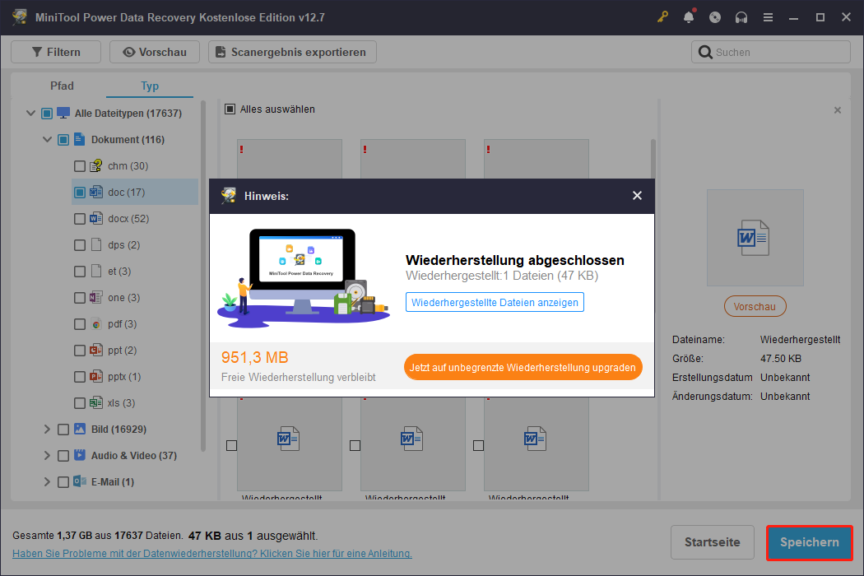Expand the Audio & Video (37) node
Screen dimensions: 864x576
(47, 455)
